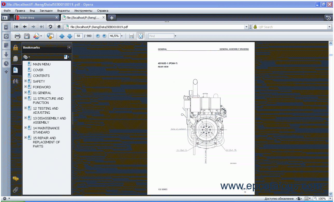The width and height of the screenshot is (334, 202).
Task: Switch to the Admin Area tab
Action: click(x=36, y=18)
